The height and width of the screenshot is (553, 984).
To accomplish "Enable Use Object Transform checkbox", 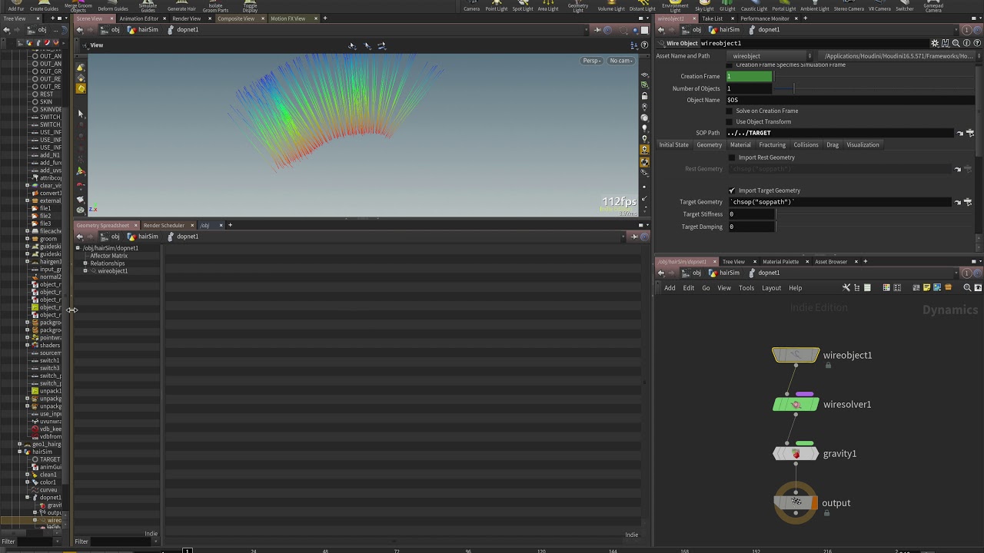I will 730,121.
